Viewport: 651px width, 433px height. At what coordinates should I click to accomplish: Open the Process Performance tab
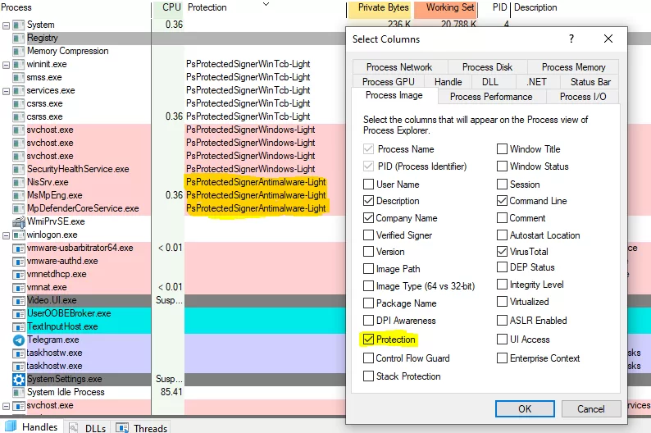click(x=490, y=97)
